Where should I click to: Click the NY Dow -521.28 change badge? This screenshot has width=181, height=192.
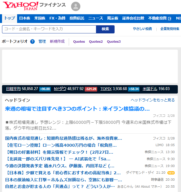91,89
